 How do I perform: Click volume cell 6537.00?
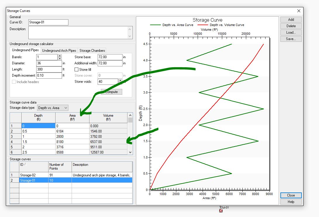tap(108, 142)
